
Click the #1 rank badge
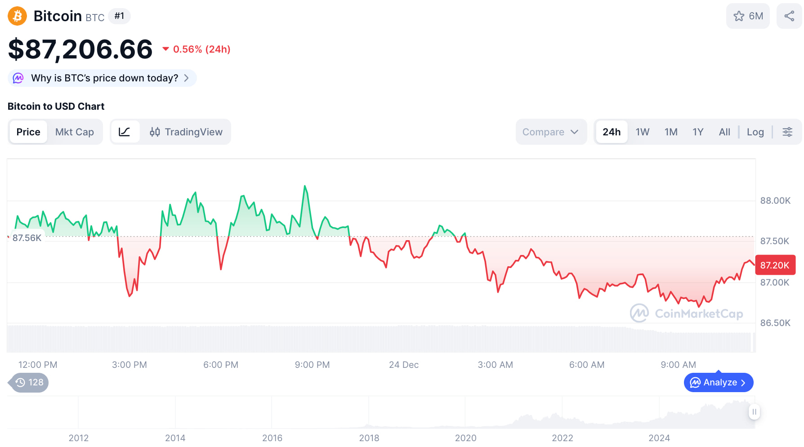119,16
